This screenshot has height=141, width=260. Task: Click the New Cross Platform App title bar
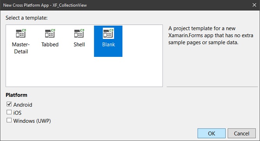tap(126, 5)
